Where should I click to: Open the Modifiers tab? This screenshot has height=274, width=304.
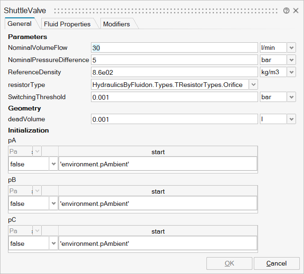tap(116, 24)
